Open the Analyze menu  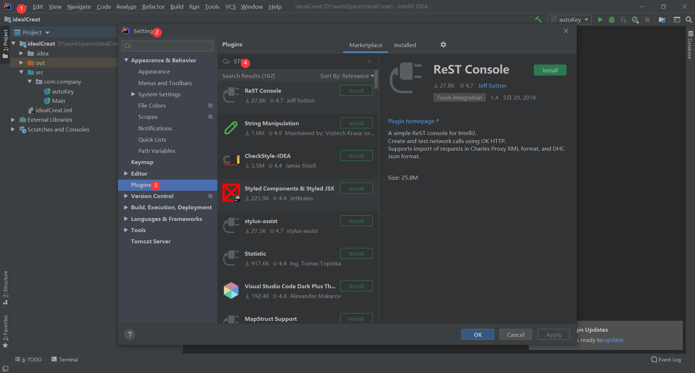pyautogui.click(x=126, y=7)
